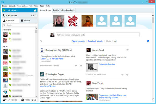The image size is (156, 104).
Task: Open the Skype menu
Action: [x=4, y=6]
